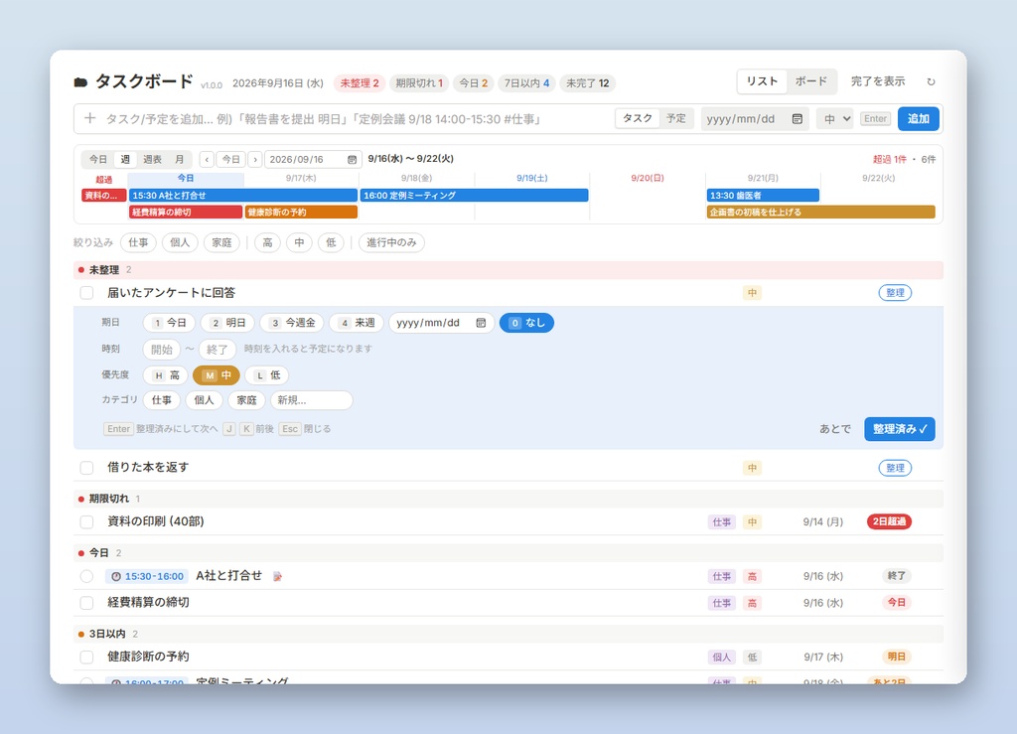Image resolution: width=1017 pixels, height=734 pixels.
Task: Go to the next week with the right arrow
Action: click(x=255, y=160)
